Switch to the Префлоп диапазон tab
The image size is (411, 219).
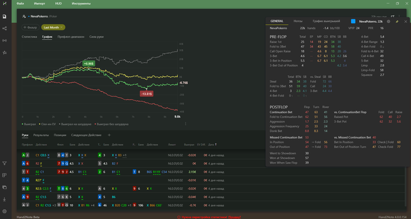pos(71,37)
